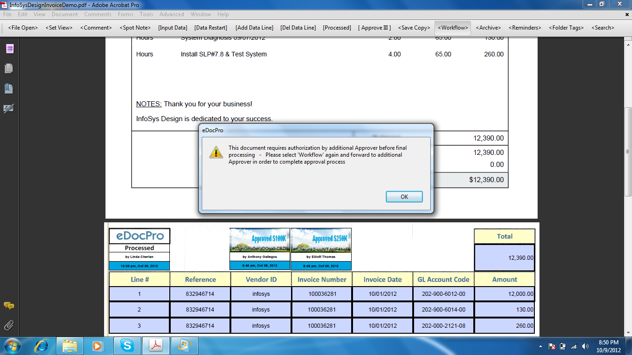Open the Bookmarks panel icon

click(9, 88)
